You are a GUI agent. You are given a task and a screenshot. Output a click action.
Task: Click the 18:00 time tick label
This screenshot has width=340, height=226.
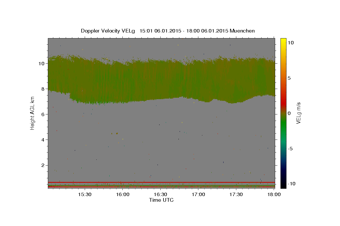coord(274,194)
